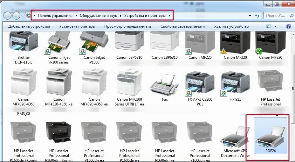Go forward with the Forward arrow button
This screenshot has width=295, height=162.
[x=16, y=16]
